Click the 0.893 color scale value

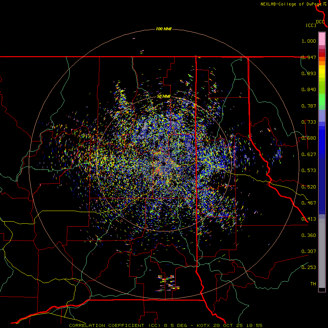pos(309,73)
